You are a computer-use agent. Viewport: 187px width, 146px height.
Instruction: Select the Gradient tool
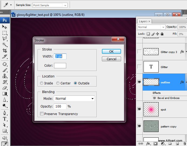[5, 94]
